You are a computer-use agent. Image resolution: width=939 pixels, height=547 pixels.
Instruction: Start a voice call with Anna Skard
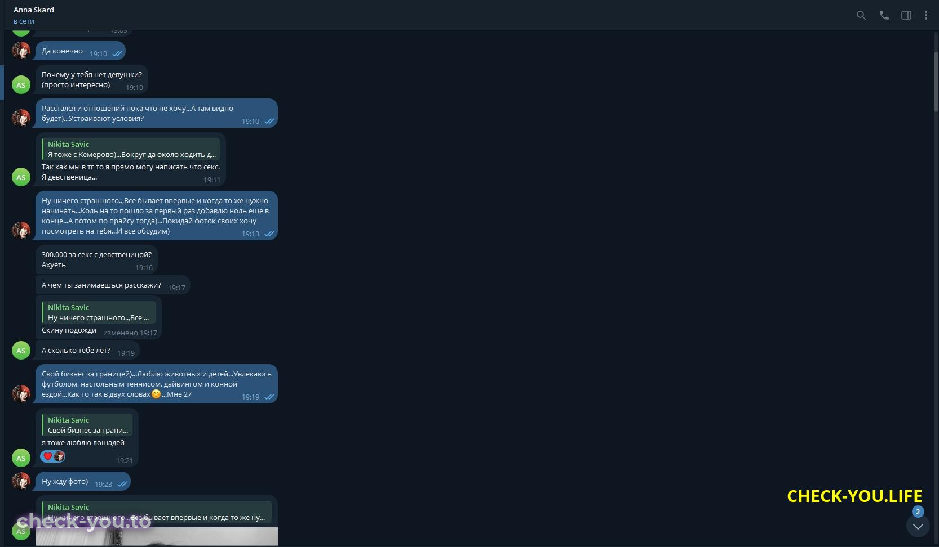[x=884, y=15]
